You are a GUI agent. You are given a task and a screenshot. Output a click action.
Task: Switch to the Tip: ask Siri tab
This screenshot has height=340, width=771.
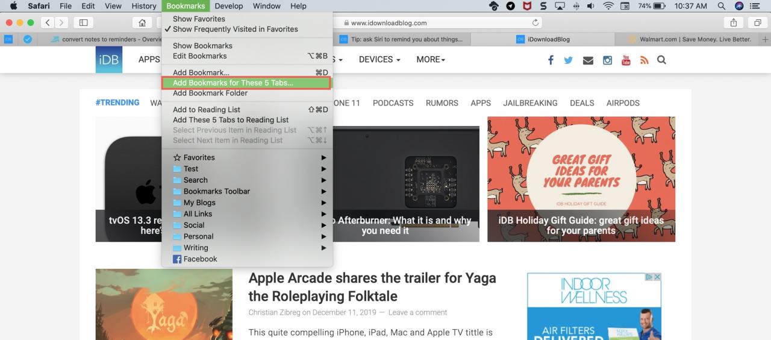[401, 39]
